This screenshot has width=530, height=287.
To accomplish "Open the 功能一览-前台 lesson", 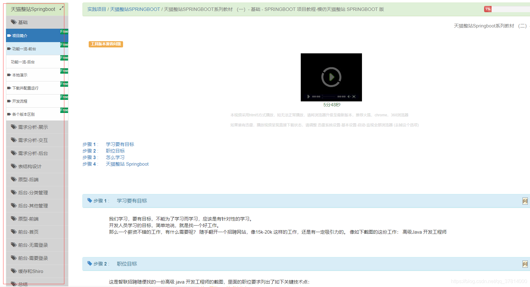I will 37,49.
